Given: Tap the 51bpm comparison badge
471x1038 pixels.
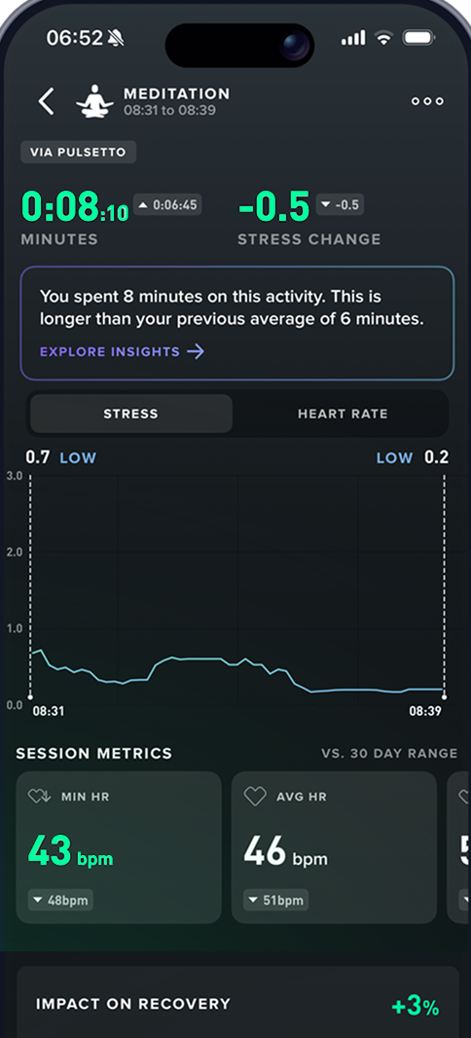Looking at the screenshot, I should click(275, 900).
